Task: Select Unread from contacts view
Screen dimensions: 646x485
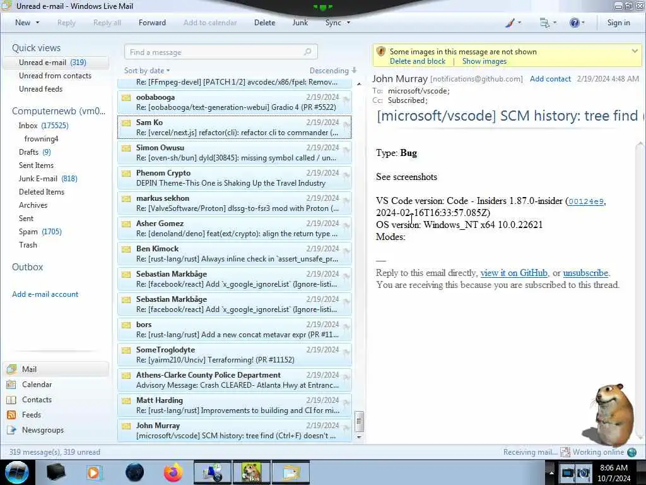Action: click(56, 76)
